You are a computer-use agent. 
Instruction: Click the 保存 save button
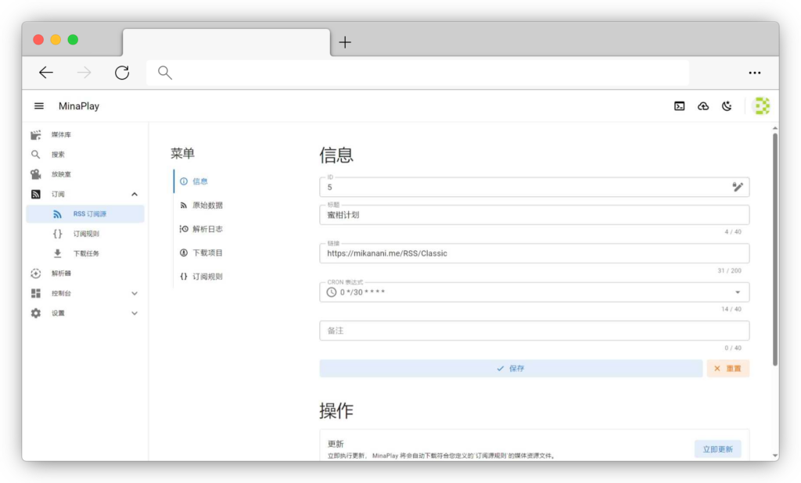[511, 368]
